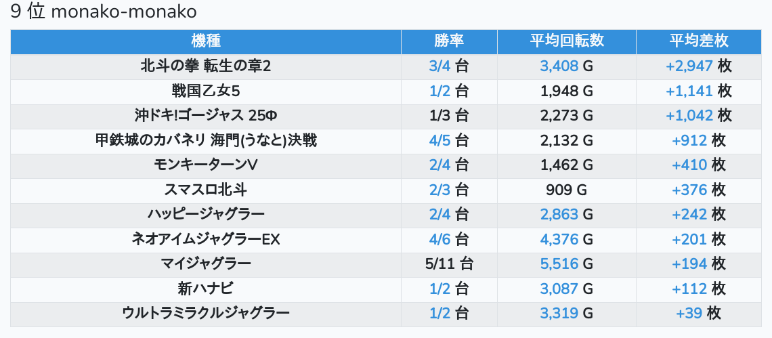Click the 4/5 win rate for 甲鉄城のカバネリ
772x338 pixels.
tap(439, 140)
